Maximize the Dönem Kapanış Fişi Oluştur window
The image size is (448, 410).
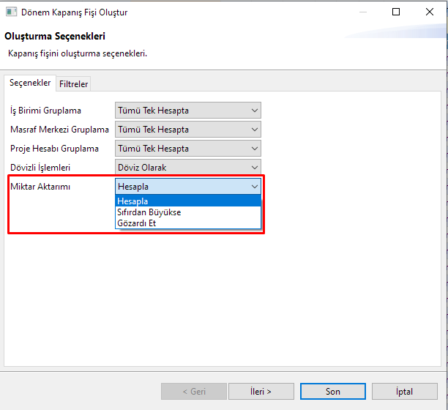pyautogui.click(x=396, y=12)
